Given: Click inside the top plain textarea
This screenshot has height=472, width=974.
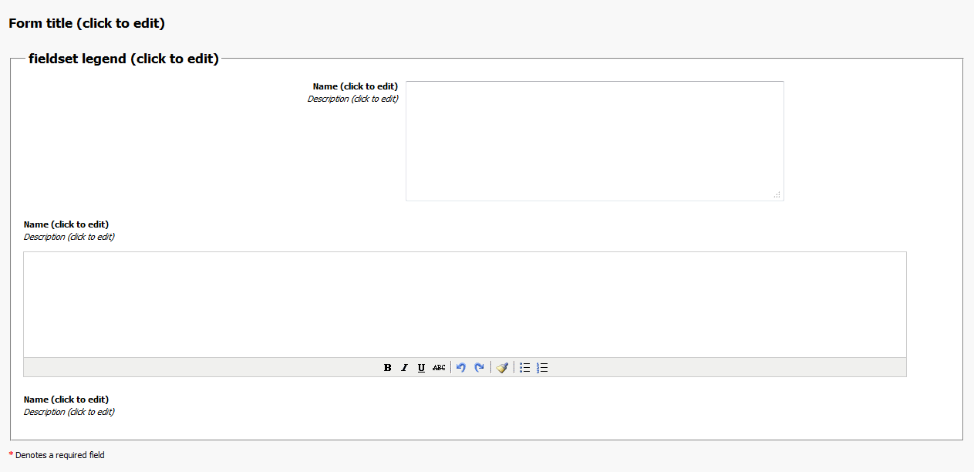Looking at the screenshot, I should [x=595, y=141].
